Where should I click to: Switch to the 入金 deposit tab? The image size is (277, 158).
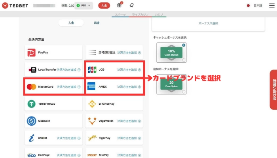pos(71,23)
